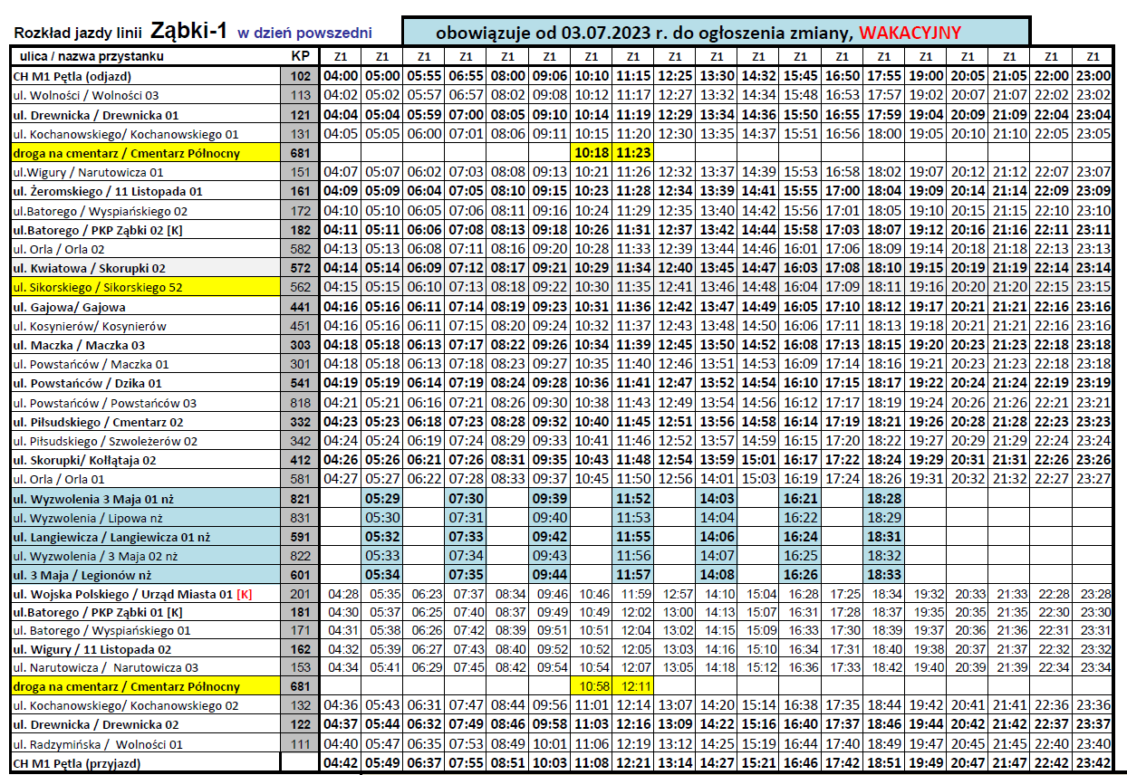Click the 'Ząbki-1' line title
This screenshot has height=775, width=1127.
[x=189, y=32]
